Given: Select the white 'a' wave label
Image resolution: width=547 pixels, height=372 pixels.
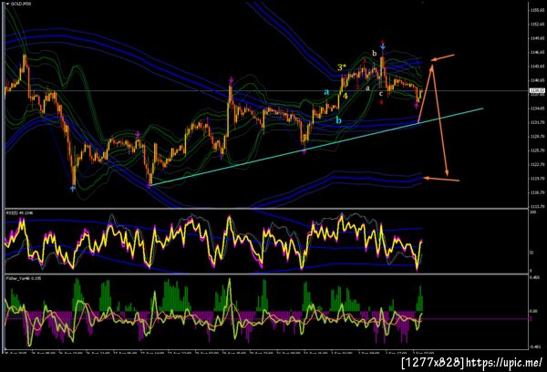Looking at the screenshot, I should (x=367, y=88).
